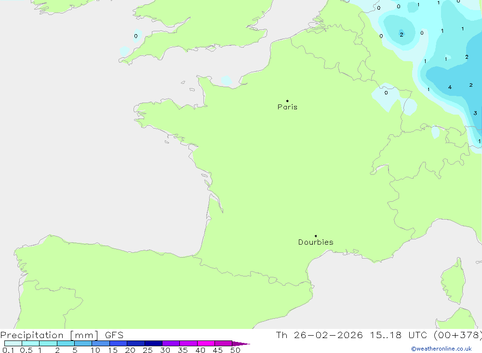Click the Paris city marker dot
Image resolution: width=482 pixels, height=353 pixels.
point(287,101)
